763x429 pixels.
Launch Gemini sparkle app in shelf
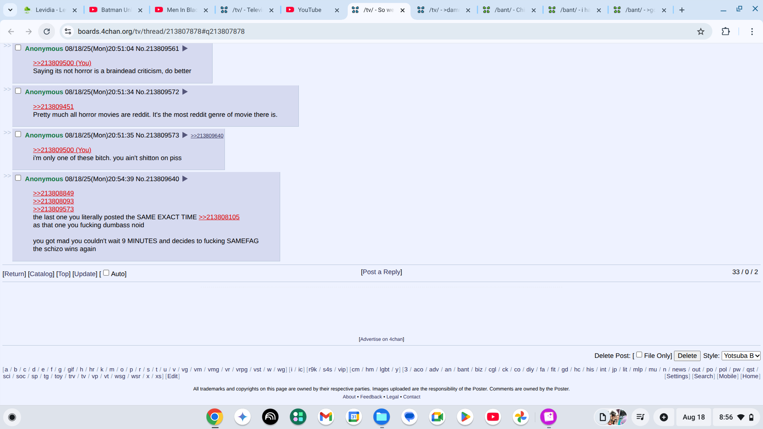242,417
